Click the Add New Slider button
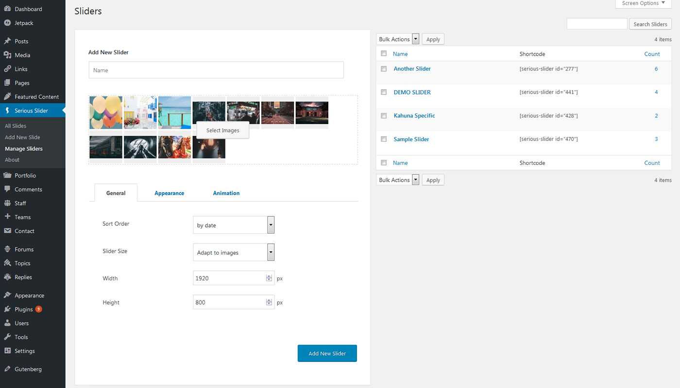The height and width of the screenshot is (388, 680). (x=327, y=354)
